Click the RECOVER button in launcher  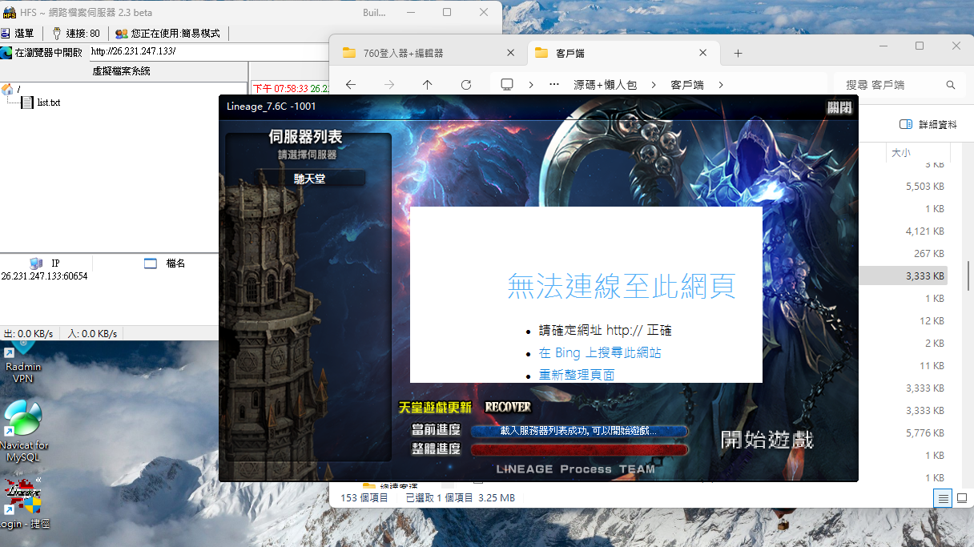coord(508,407)
